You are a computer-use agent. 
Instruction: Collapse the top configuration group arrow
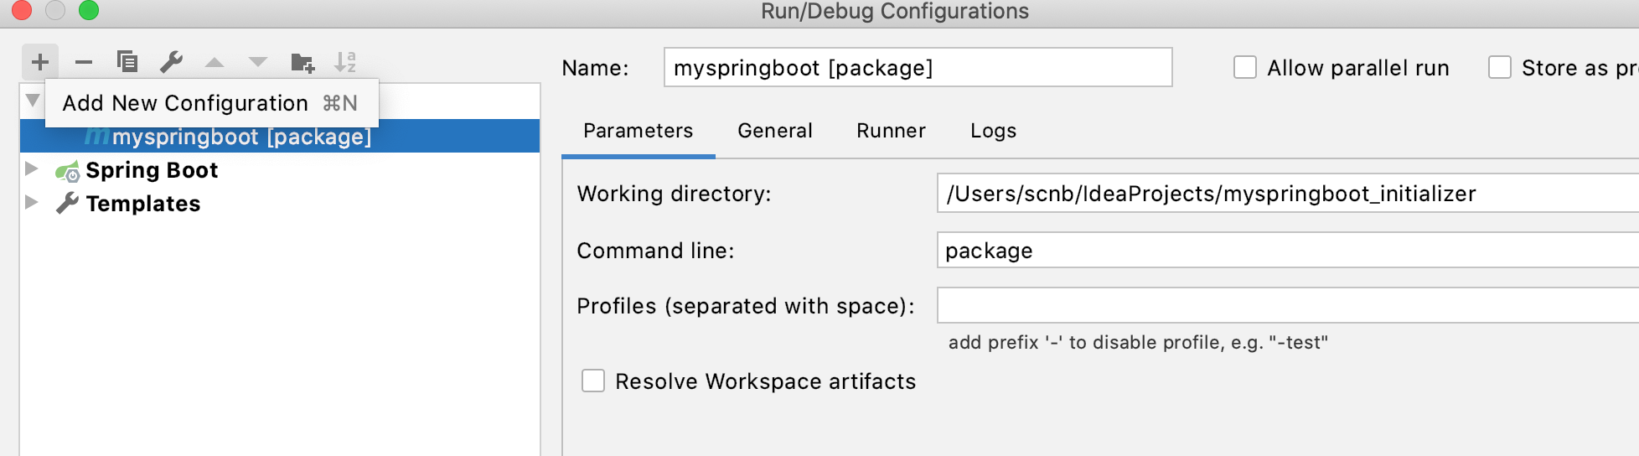[x=33, y=101]
